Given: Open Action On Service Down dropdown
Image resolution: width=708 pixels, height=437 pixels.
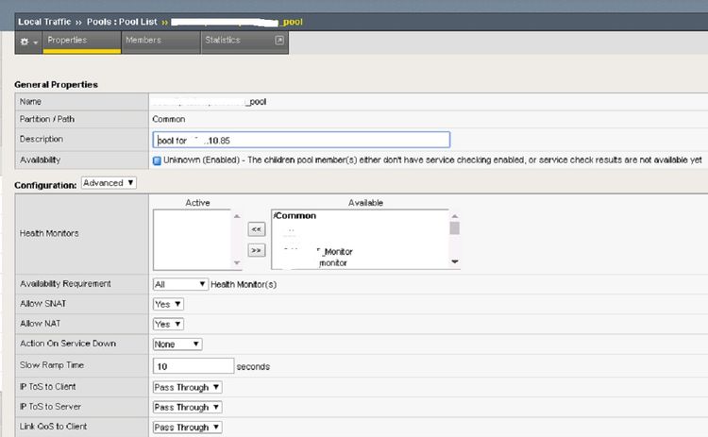Looking at the screenshot, I should click(x=177, y=345).
